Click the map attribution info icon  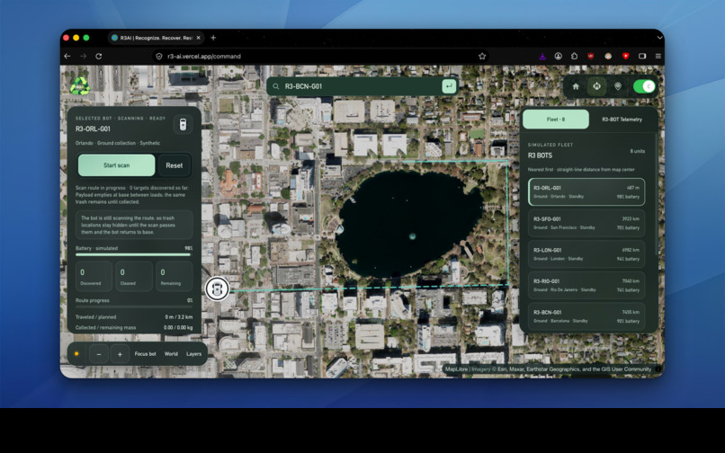pyautogui.click(x=658, y=369)
